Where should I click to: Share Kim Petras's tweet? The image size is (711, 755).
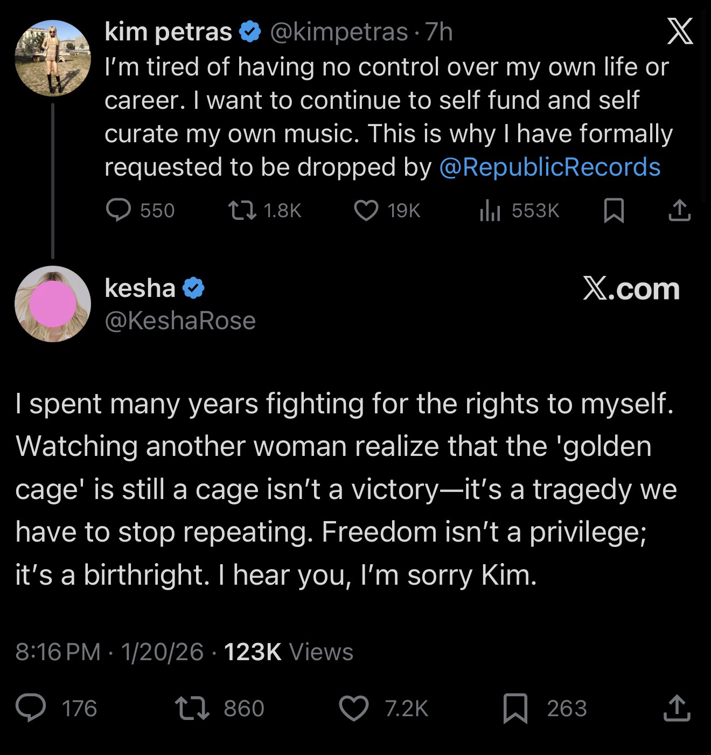pos(679,210)
